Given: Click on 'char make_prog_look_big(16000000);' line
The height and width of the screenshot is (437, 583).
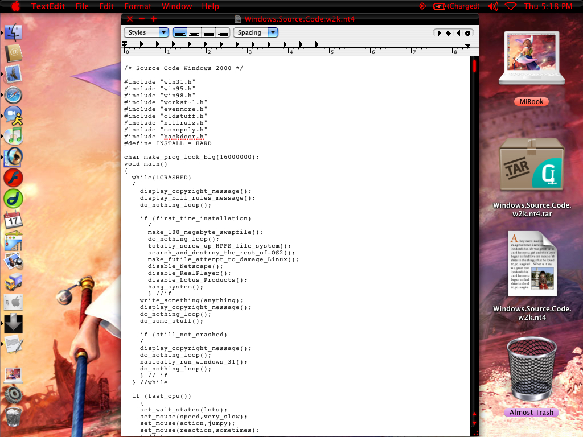Looking at the screenshot, I should point(191,157).
